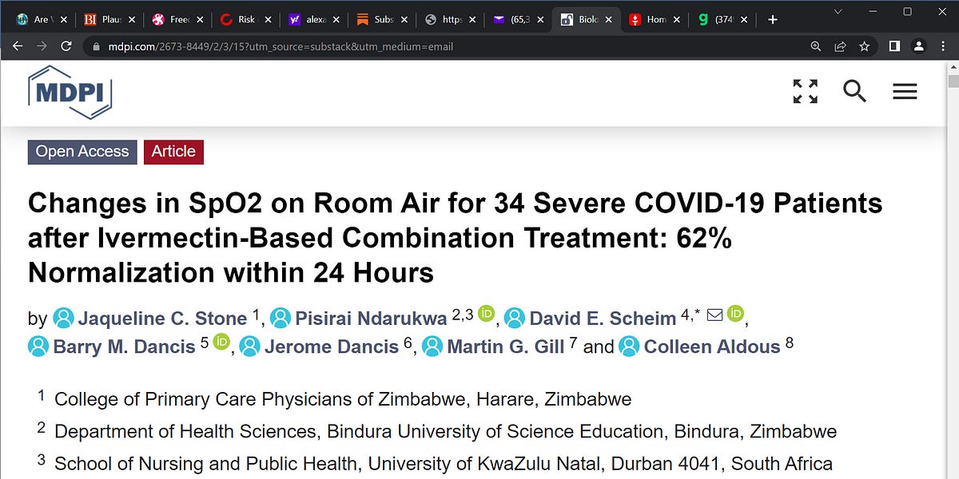The height and width of the screenshot is (479, 959).
Task: Toggle the browser side panel
Action: point(893,46)
